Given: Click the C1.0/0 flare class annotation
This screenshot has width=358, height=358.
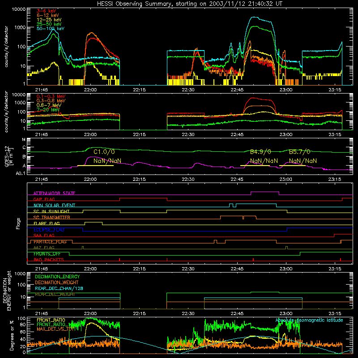Looking at the screenshot, I should tap(104, 152).
